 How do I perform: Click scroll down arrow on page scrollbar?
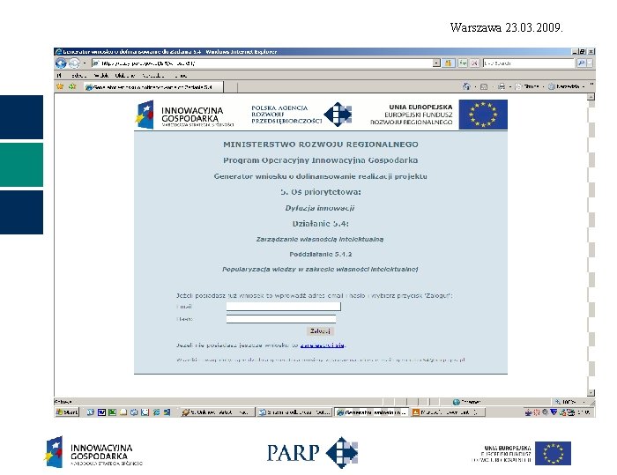point(591,392)
